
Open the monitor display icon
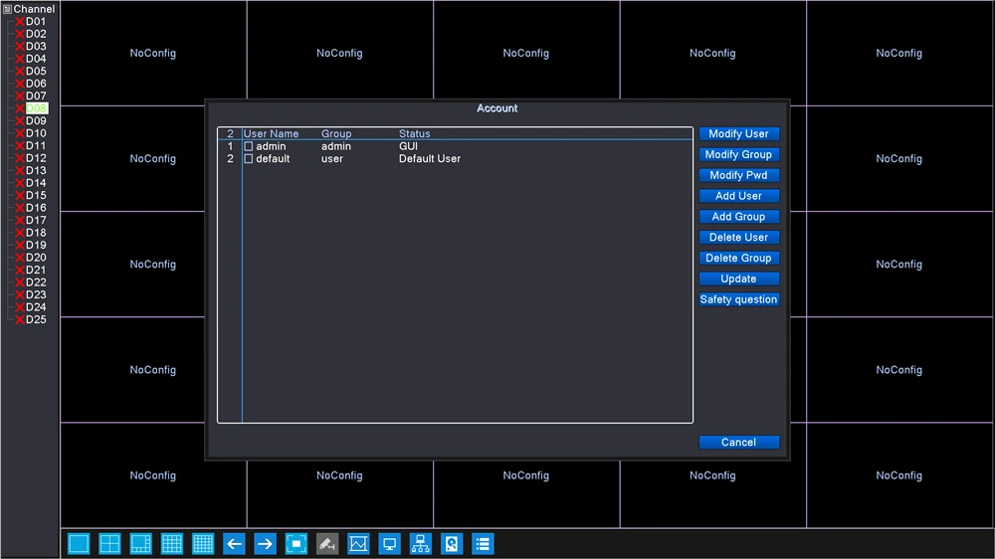(x=390, y=544)
